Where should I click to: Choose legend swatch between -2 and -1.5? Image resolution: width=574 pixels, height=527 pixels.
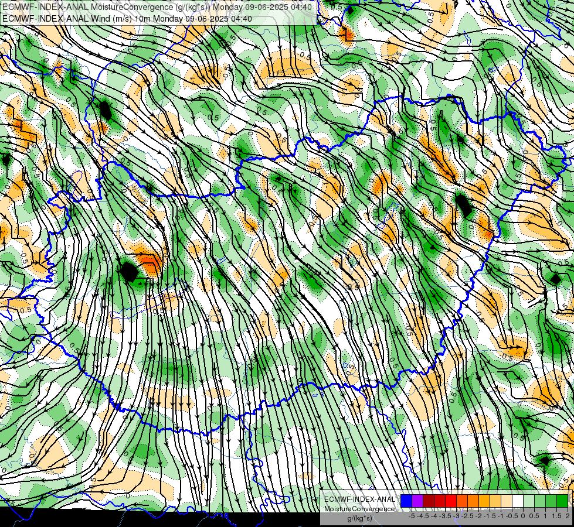point(484,501)
